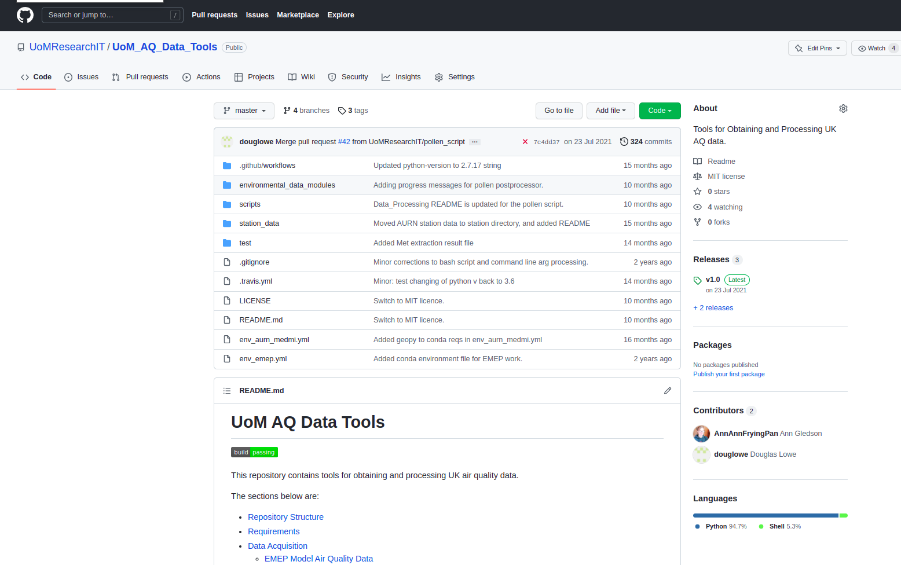Open douglowe contributor avatar in Contributors
The image size is (901, 565).
701,454
